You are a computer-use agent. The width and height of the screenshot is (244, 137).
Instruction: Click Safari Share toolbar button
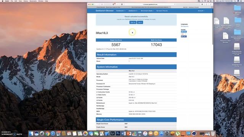[207, 4]
